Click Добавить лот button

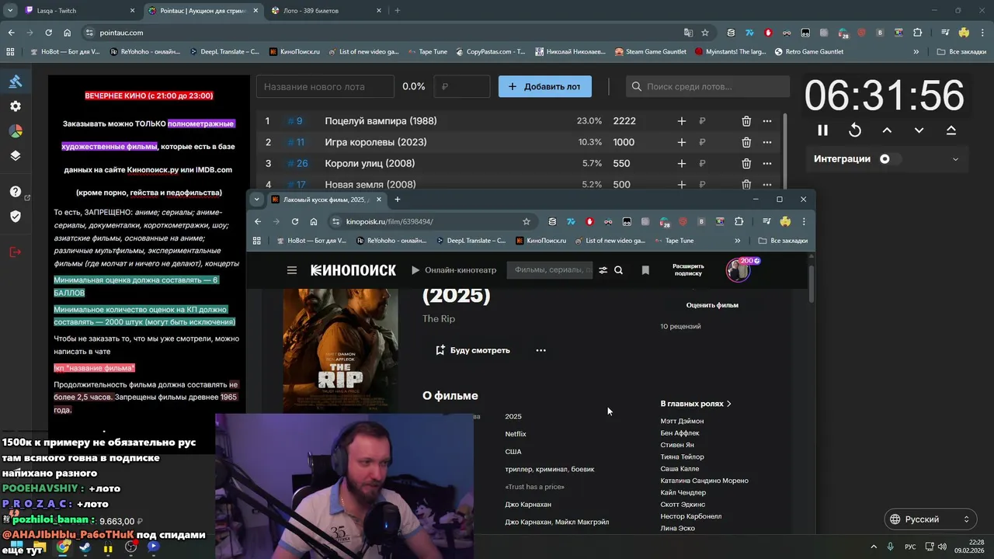[544, 86]
